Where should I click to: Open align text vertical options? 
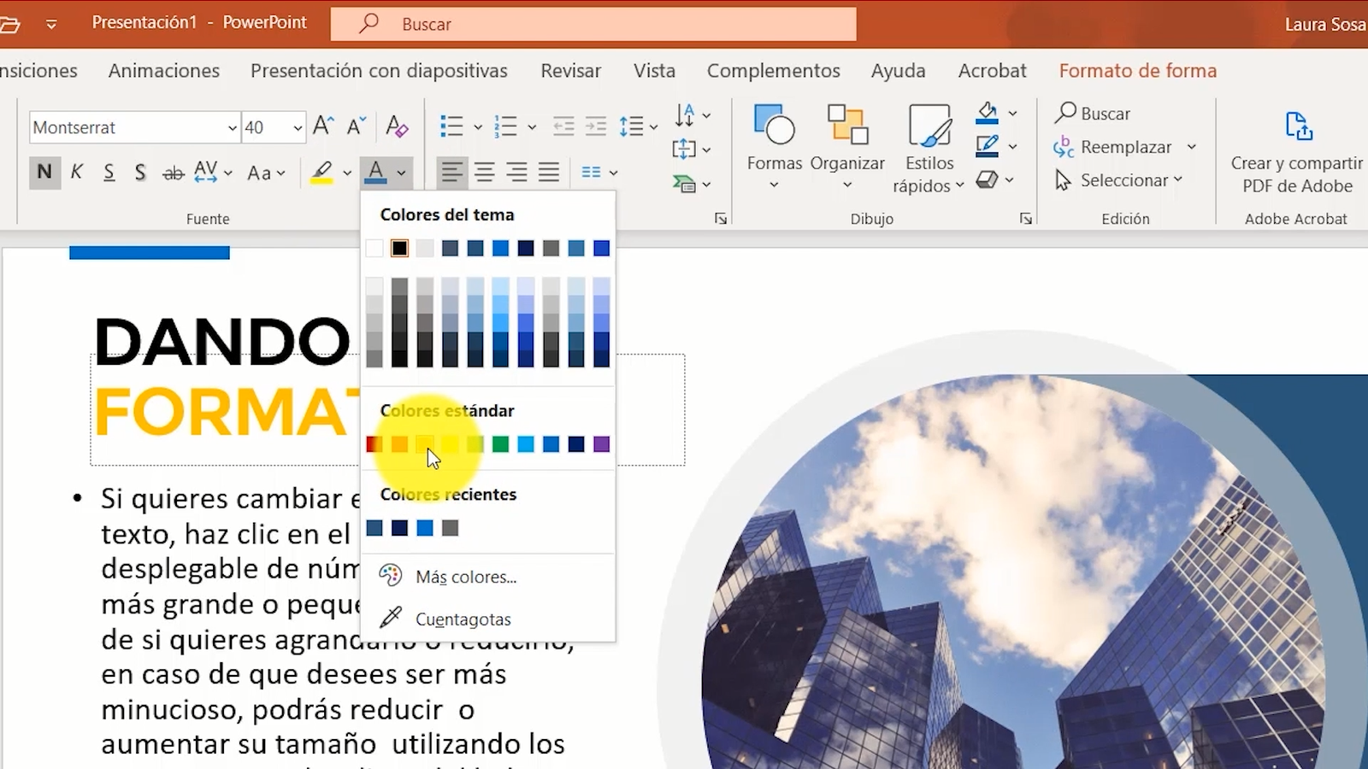click(x=692, y=150)
